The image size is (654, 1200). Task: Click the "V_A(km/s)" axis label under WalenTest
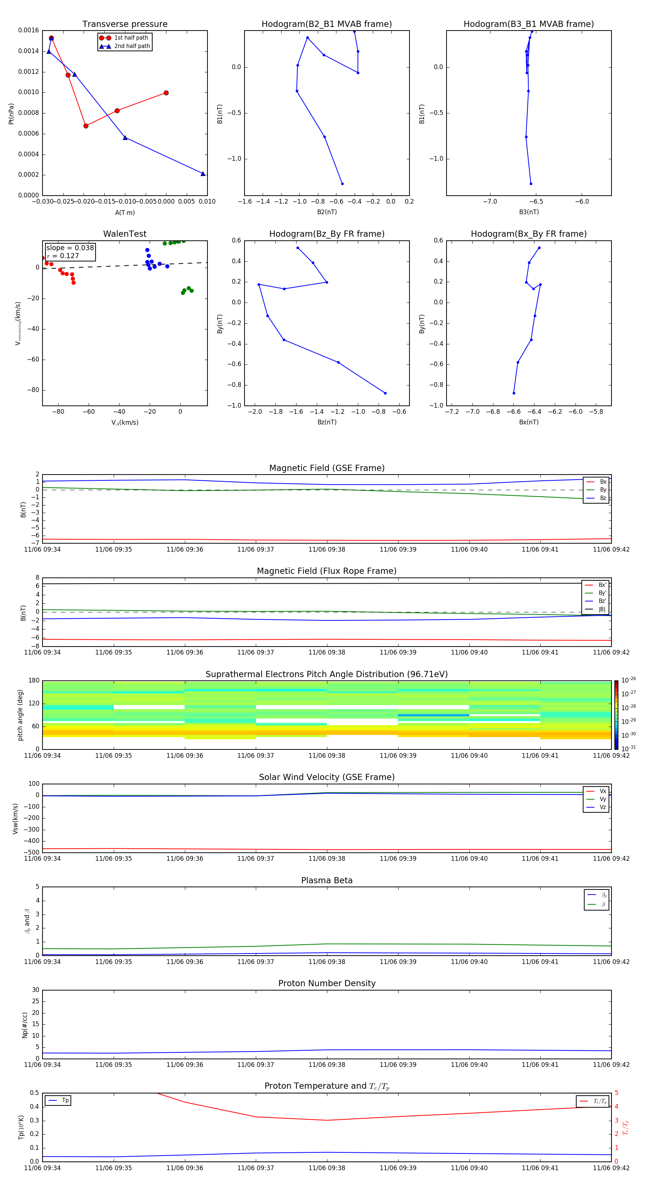[x=125, y=423]
